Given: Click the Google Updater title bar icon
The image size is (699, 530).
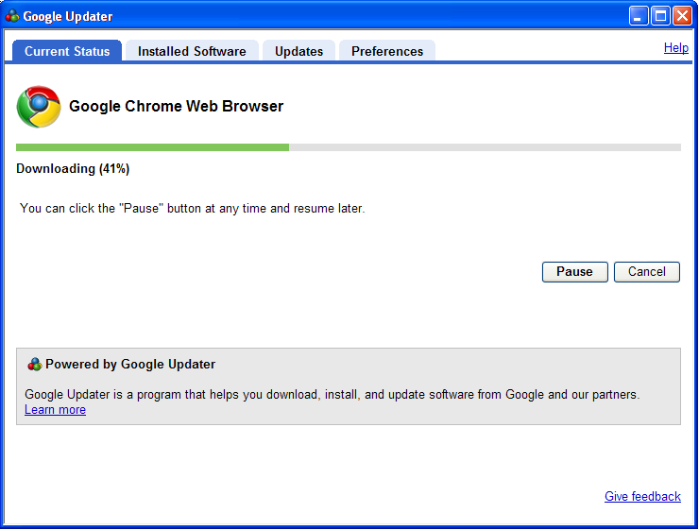Looking at the screenshot, I should point(12,16).
